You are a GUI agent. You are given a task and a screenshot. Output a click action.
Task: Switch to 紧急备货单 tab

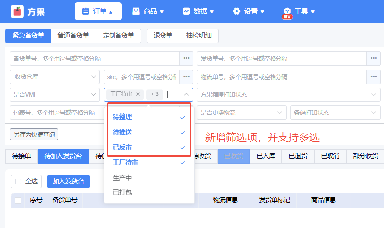tap(28, 36)
